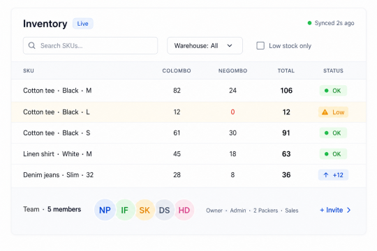
Task: Click the green sync status dot
Action: 310,23
